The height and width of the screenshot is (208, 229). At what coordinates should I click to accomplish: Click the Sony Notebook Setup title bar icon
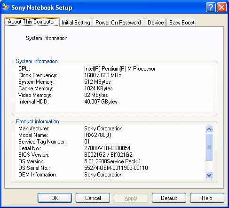(x=6, y=7)
